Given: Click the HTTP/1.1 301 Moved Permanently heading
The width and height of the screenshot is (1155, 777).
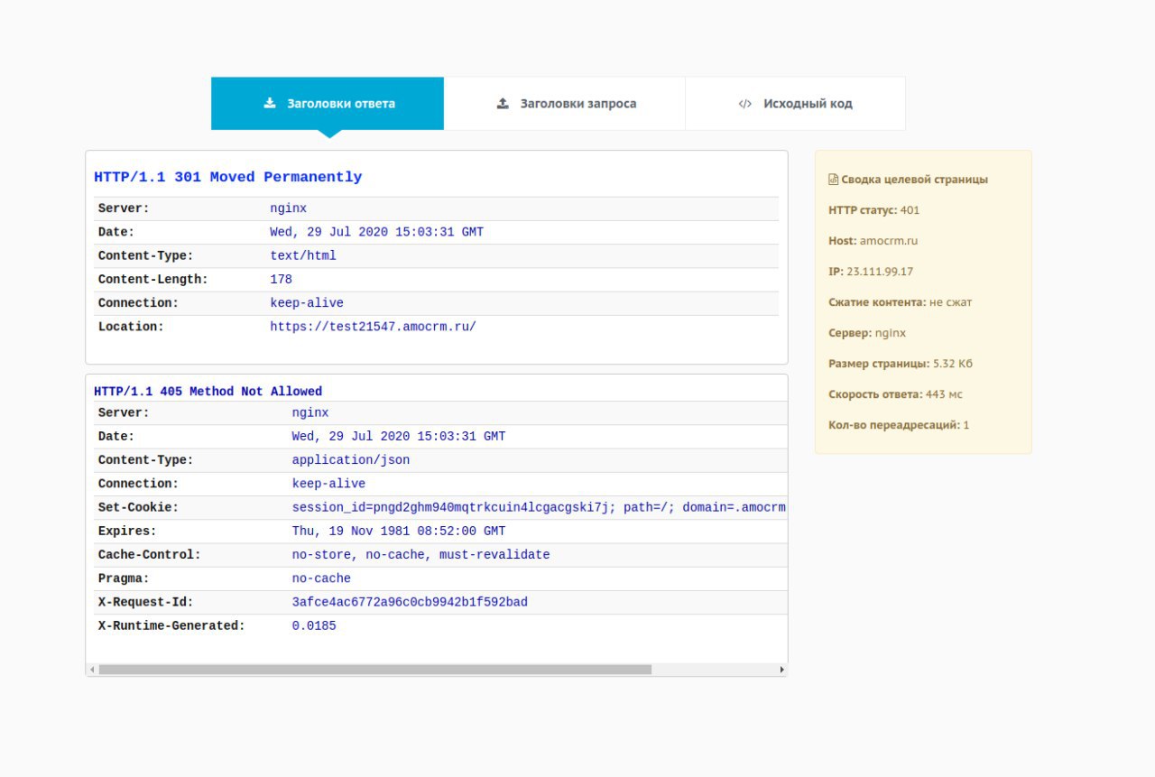Looking at the screenshot, I should tap(228, 177).
